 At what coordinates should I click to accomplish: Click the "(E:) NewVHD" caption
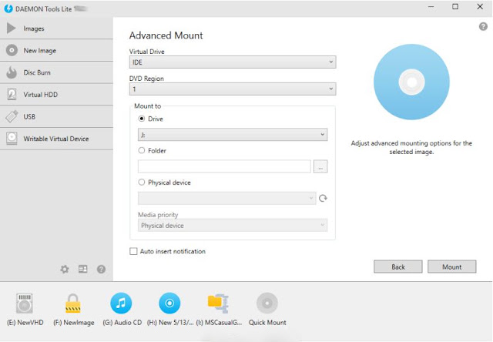(x=25, y=323)
